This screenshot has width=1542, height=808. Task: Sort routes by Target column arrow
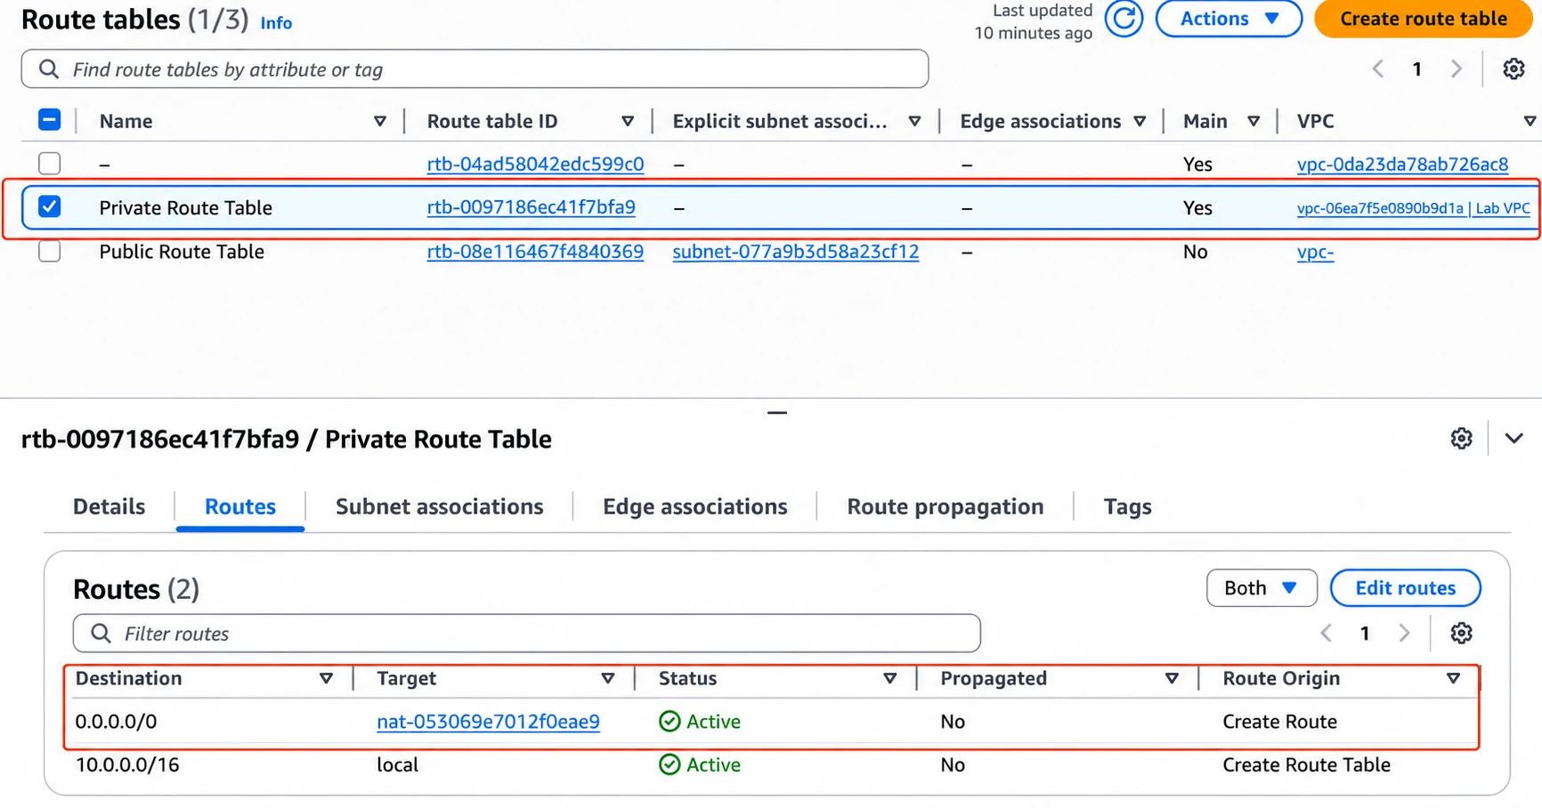[608, 678]
